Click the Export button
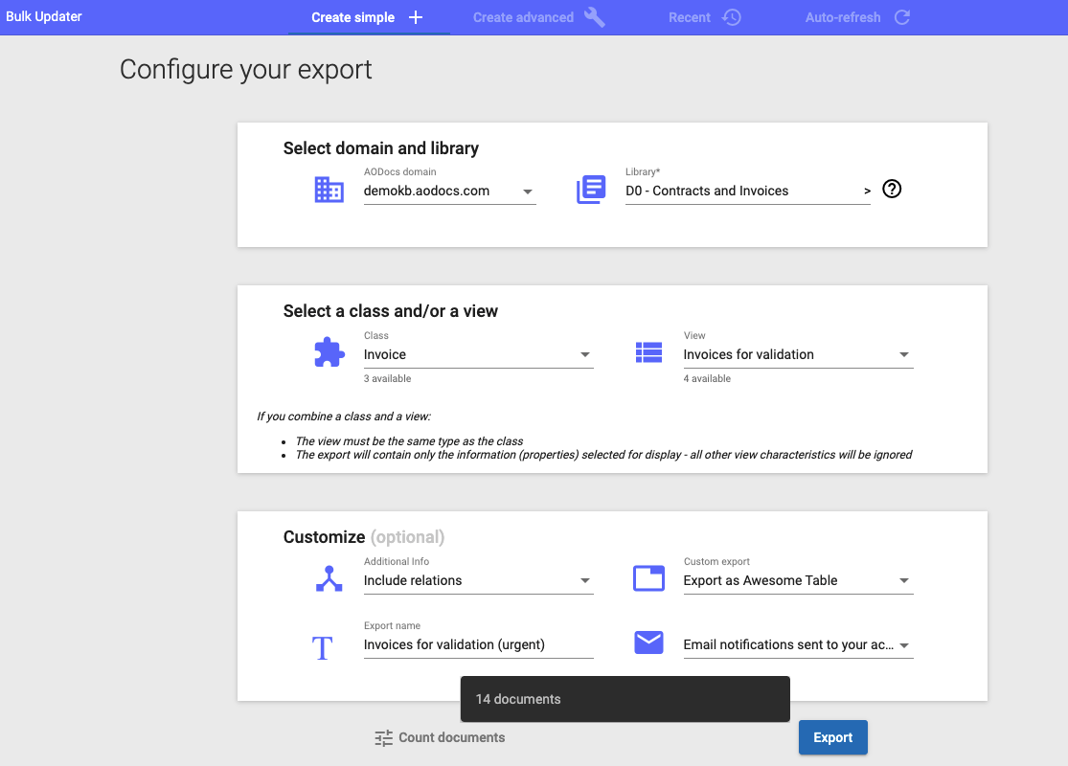The height and width of the screenshot is (766, 1068). (x=832, y=737)
